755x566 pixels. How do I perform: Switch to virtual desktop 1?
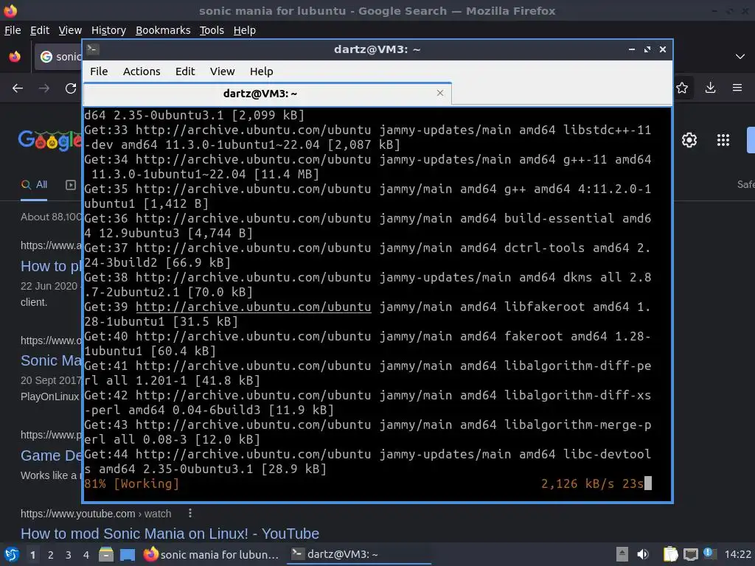click(x=32, y=555)
